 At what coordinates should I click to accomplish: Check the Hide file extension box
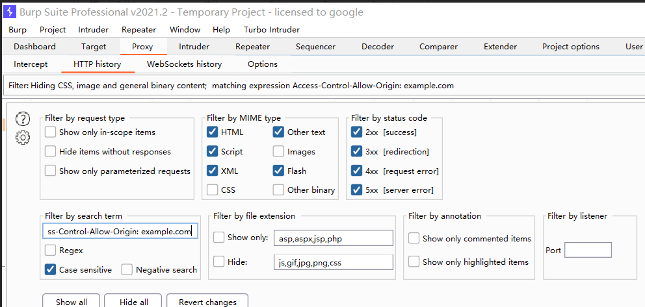coord(219,262)
